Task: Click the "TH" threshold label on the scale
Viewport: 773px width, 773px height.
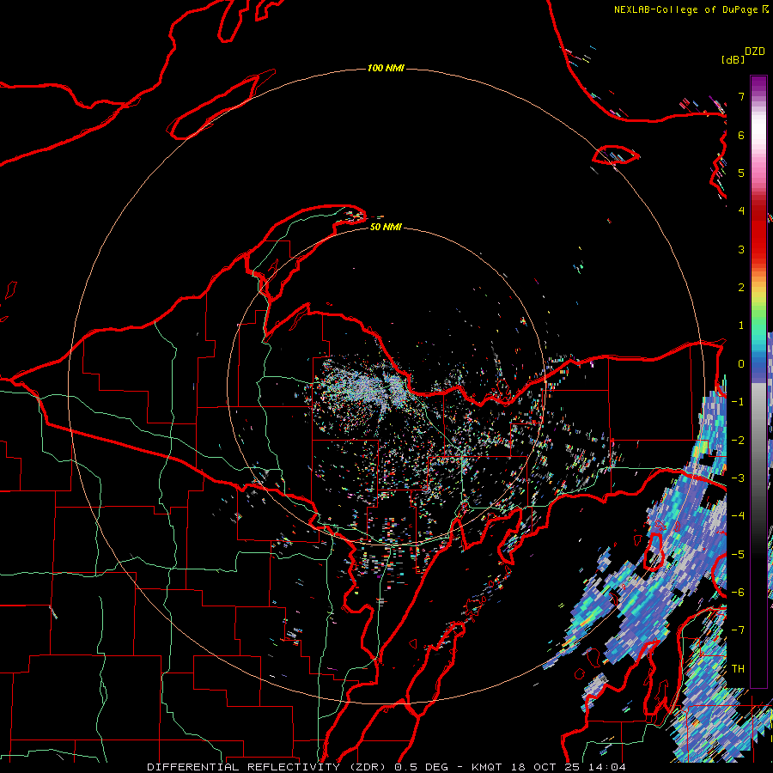Action: coord(738,669)
